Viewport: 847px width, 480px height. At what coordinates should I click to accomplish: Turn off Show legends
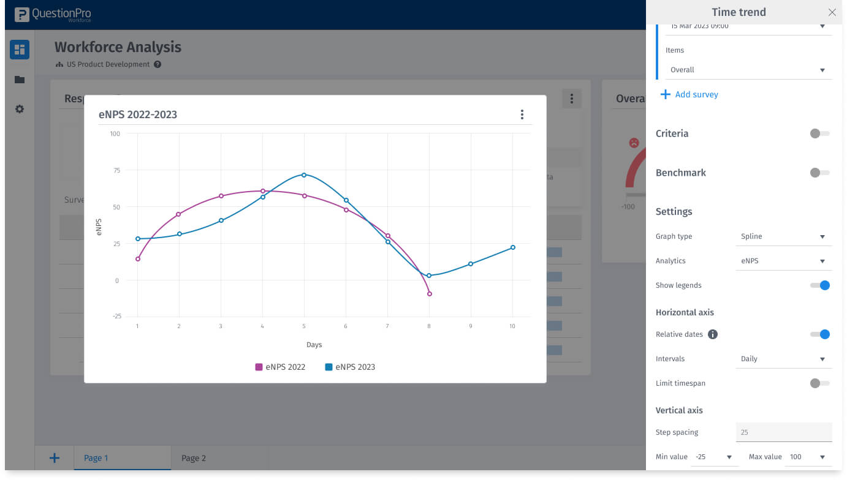820,285
